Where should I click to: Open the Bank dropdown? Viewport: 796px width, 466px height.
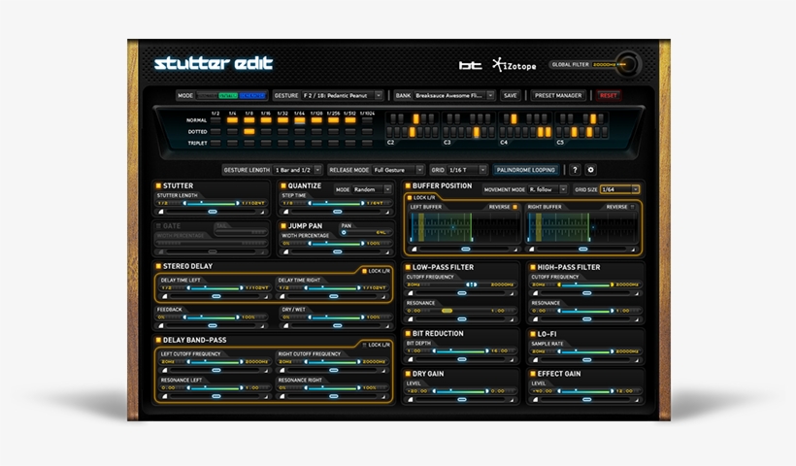click(x=454, y=95)
